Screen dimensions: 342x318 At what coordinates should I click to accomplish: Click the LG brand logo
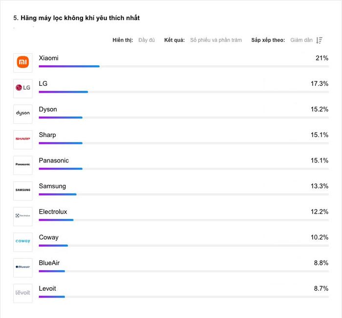23,88
